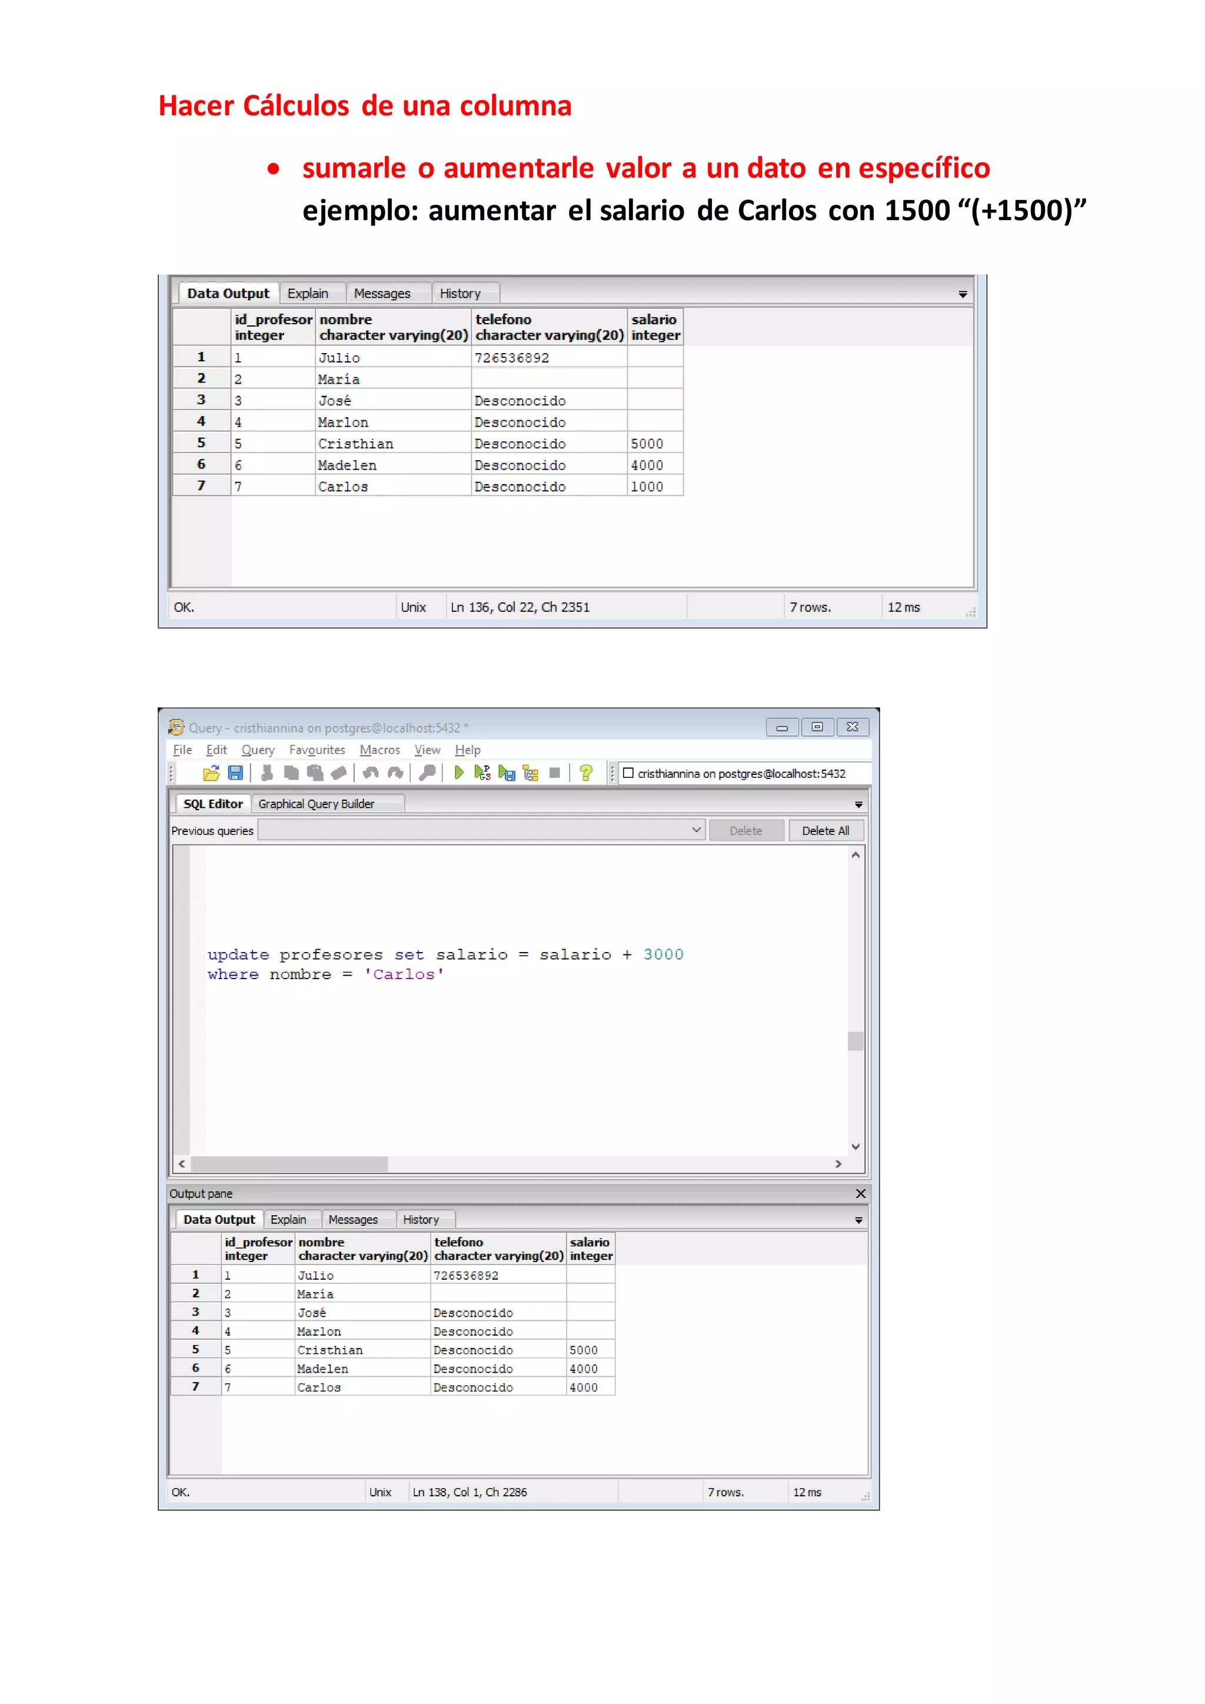Select Data Output tab in lower Output pane

219,1219
